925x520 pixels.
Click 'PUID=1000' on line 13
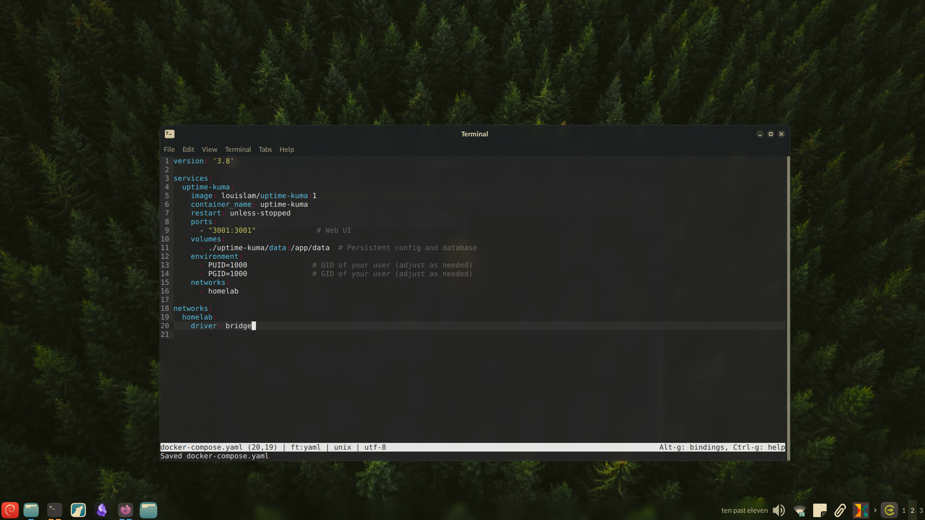(228, 265)
